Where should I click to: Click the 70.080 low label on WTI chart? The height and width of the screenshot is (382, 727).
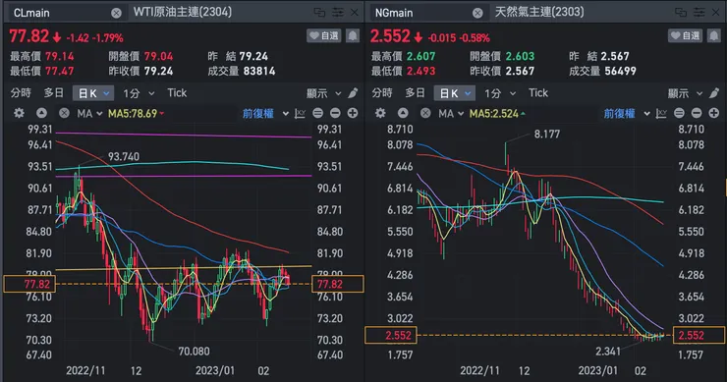tap(194, 352)
